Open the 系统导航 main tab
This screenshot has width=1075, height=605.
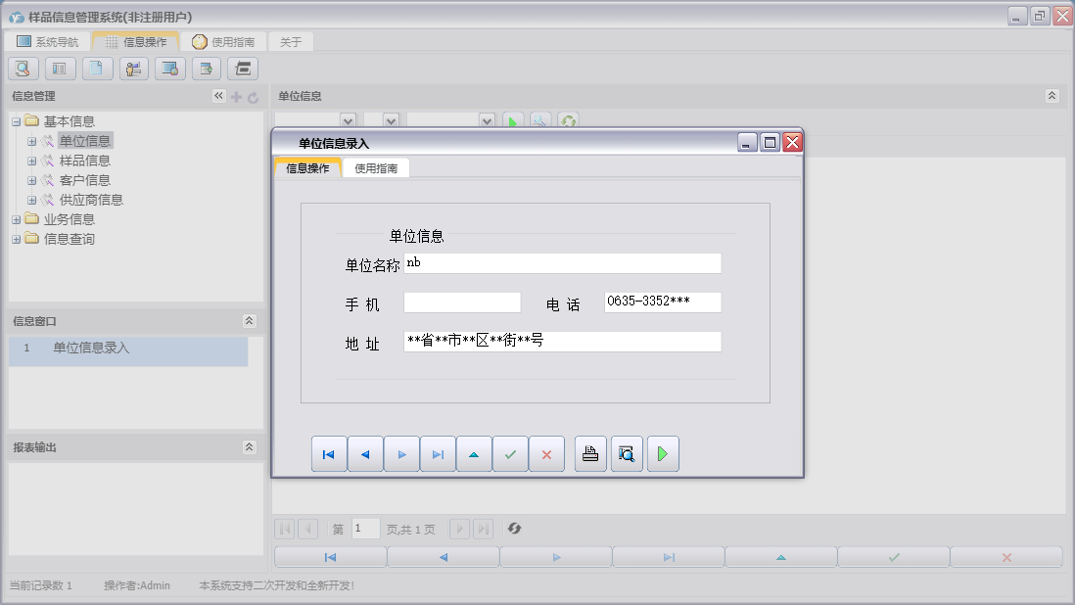click(48, 42)
